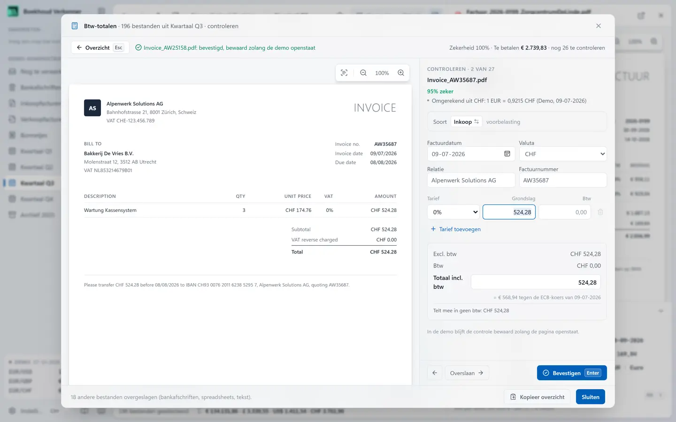Click the Sluiten button
676x422 pixels.
(x=591, y=397)
